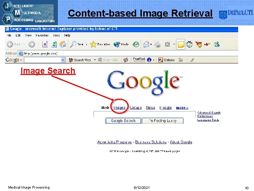Click the Mail envelope icon

click(146, 44)
